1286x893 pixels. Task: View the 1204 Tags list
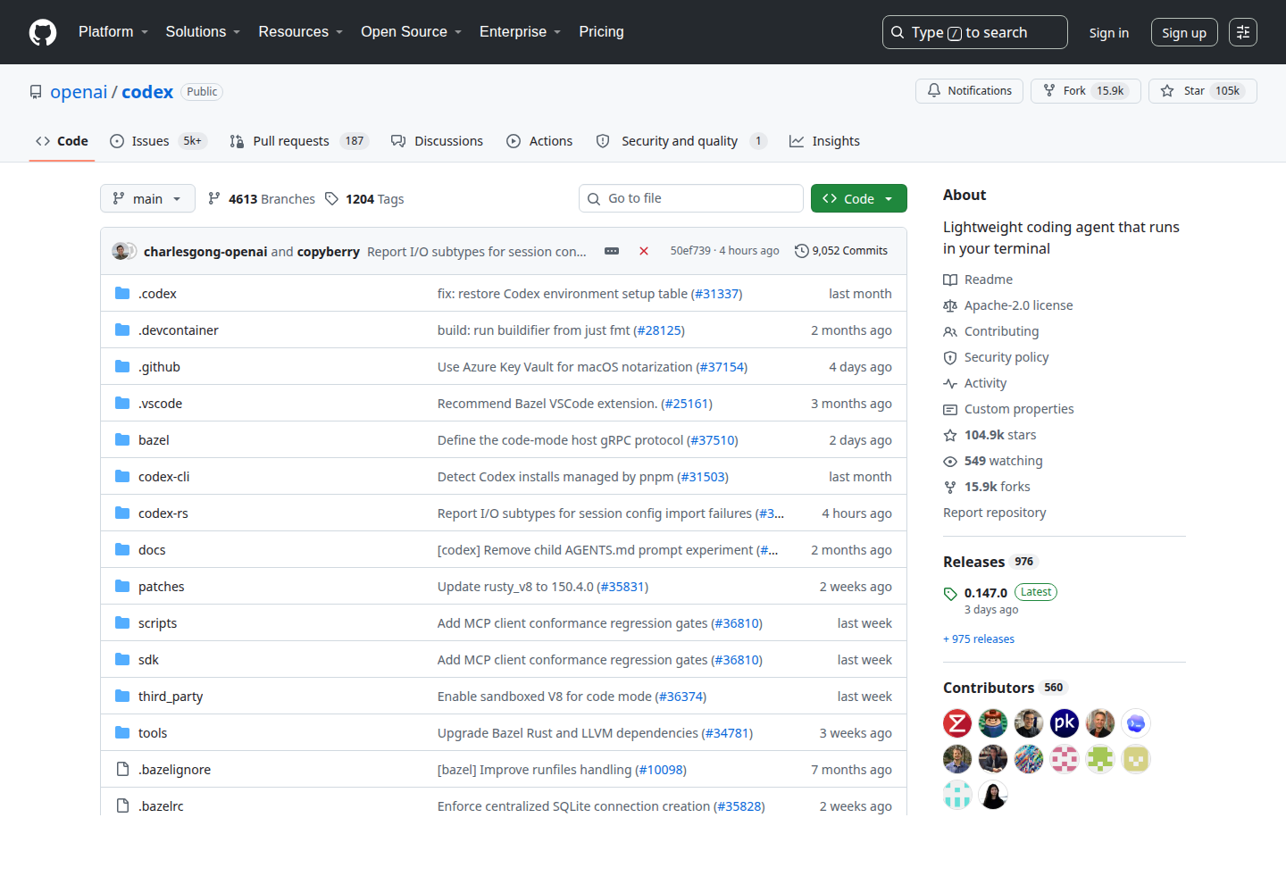(x=364, y=199)
